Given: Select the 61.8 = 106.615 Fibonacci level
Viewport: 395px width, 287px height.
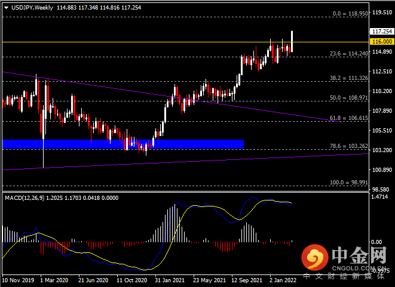Looking at the screenshot, I should tap(349, 118).
